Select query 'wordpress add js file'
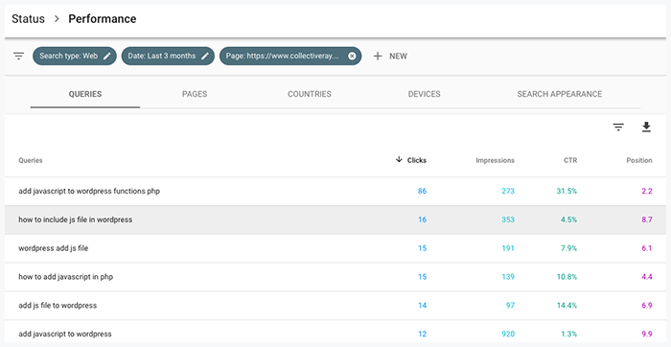671x347 pixels. pyautogui.click(x=53, y=248)
